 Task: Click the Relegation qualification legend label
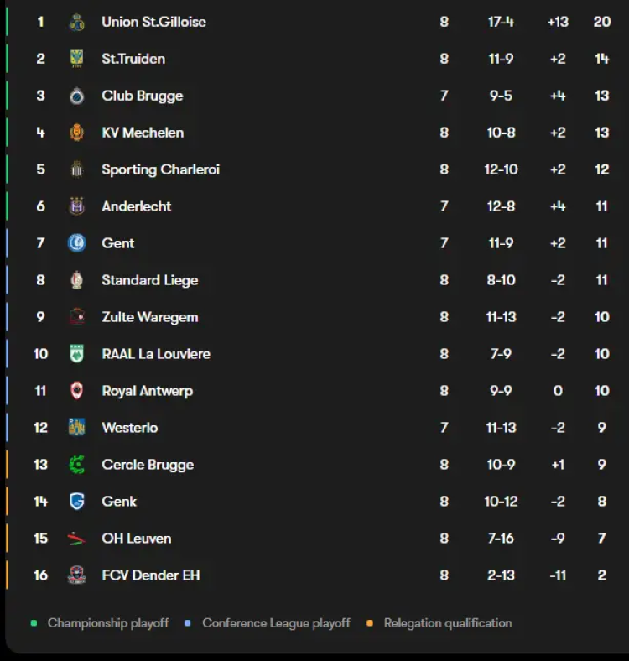point(447,623)
